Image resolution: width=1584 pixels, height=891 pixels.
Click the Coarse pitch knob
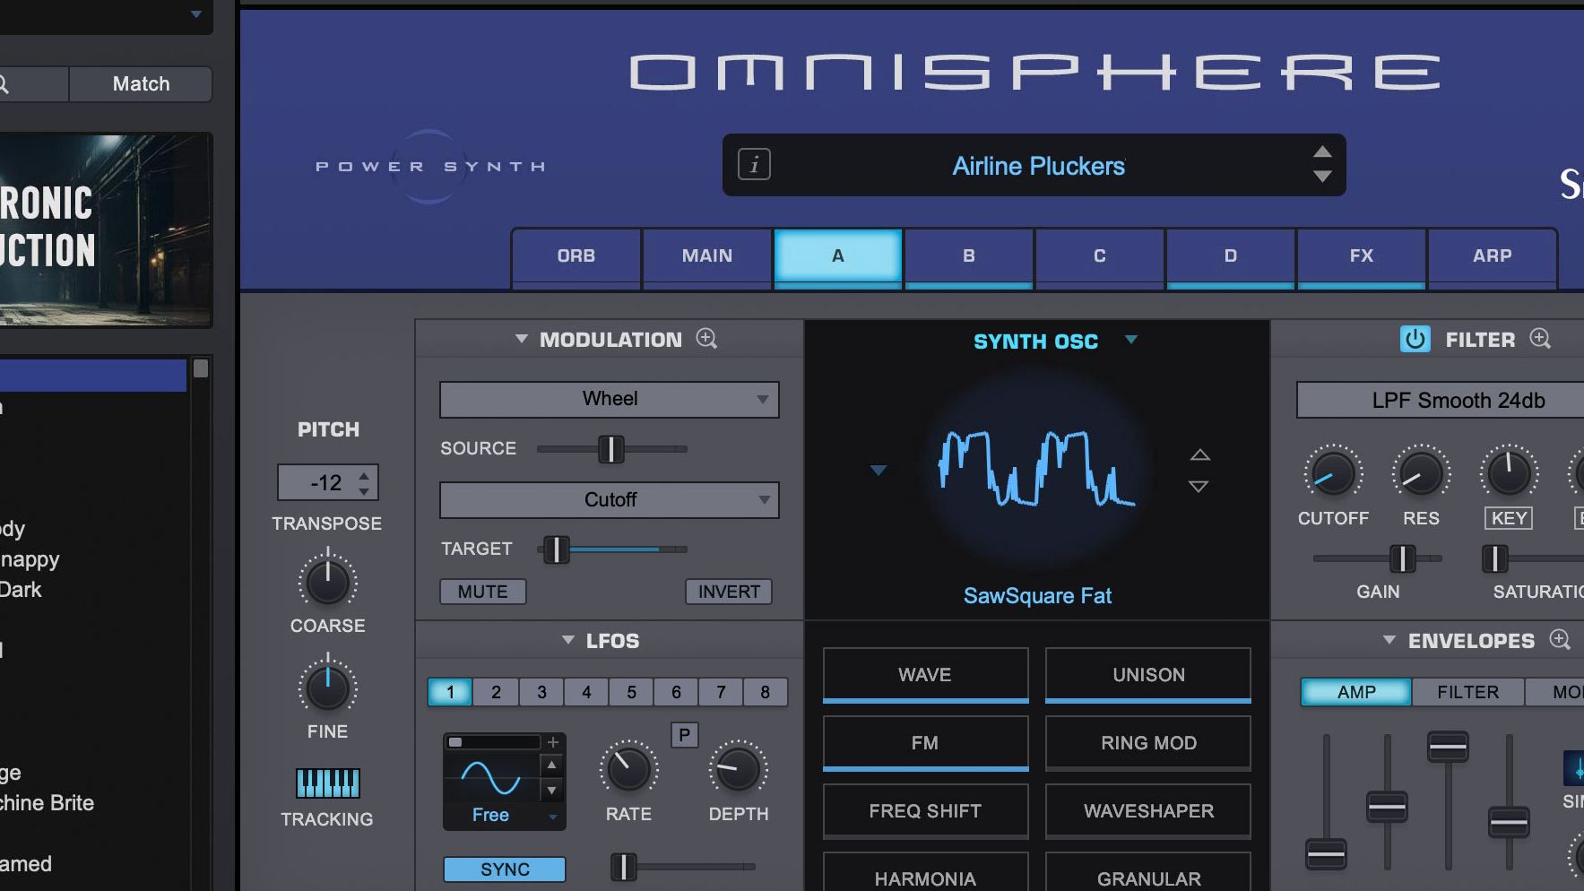328,582
